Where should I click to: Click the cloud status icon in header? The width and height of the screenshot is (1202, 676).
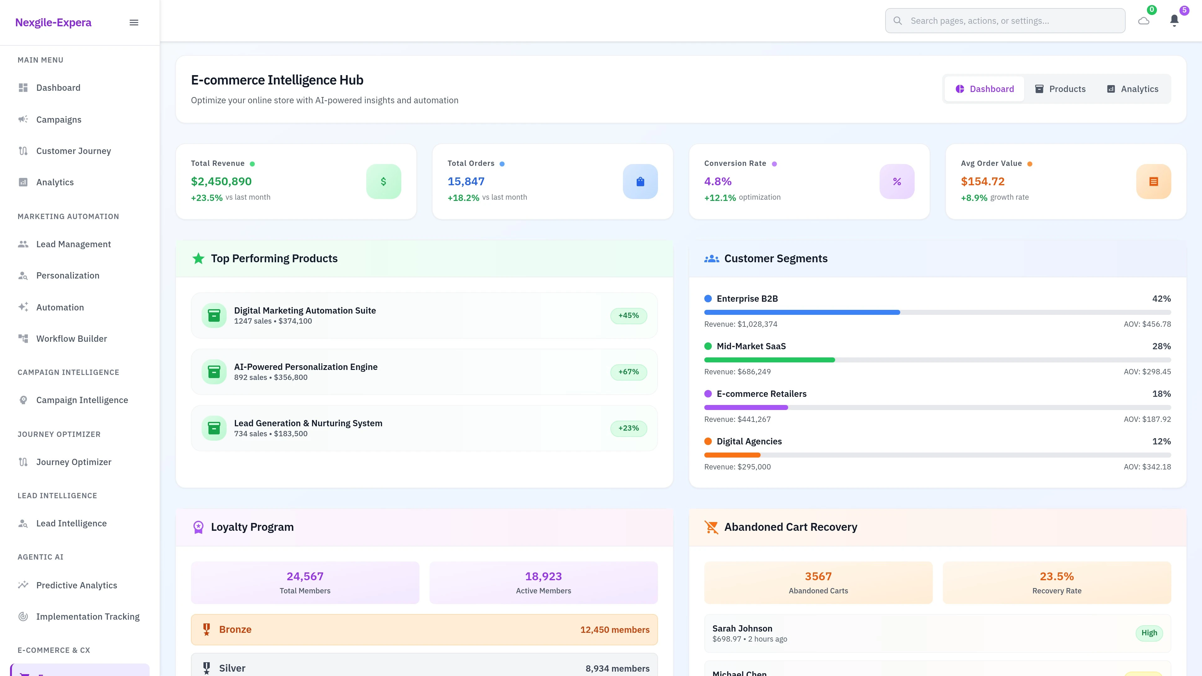coord(1144,20)
